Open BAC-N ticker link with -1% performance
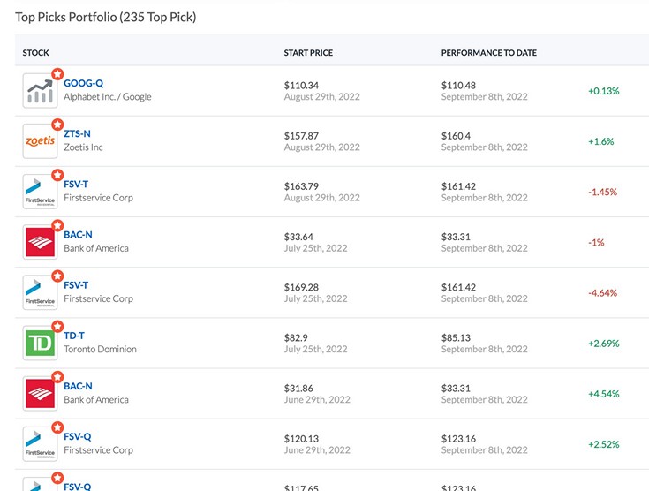 pos(78,235)
